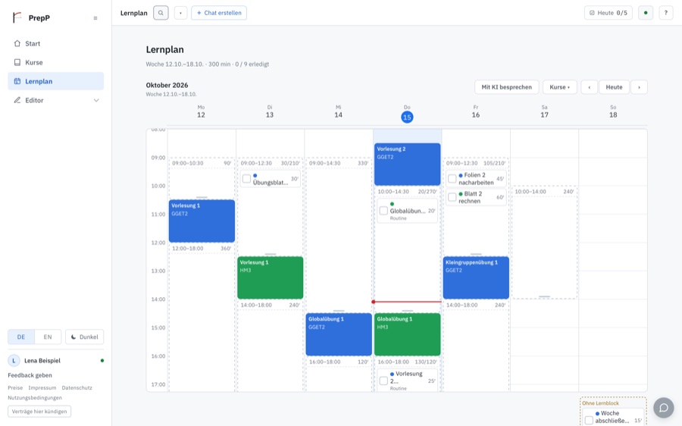Open the Preise link
The image size is (682, 426).
point(15,387)
